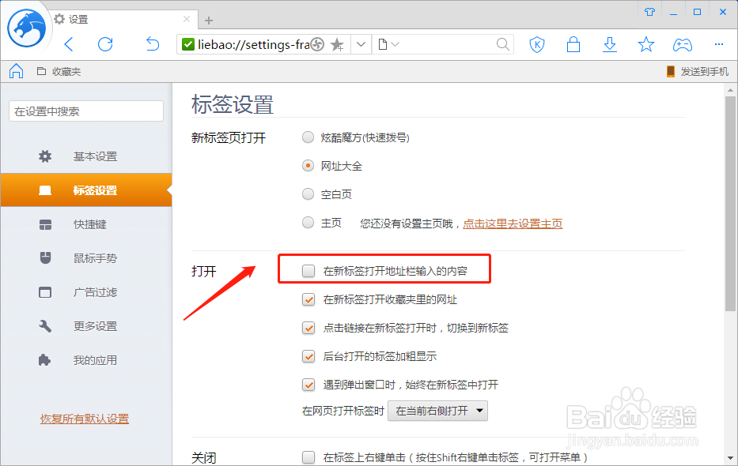Viewport: 738px width, 466px height.
Task: Click the keyboard icon beside 快捷键
Action: tap(45, 224)
